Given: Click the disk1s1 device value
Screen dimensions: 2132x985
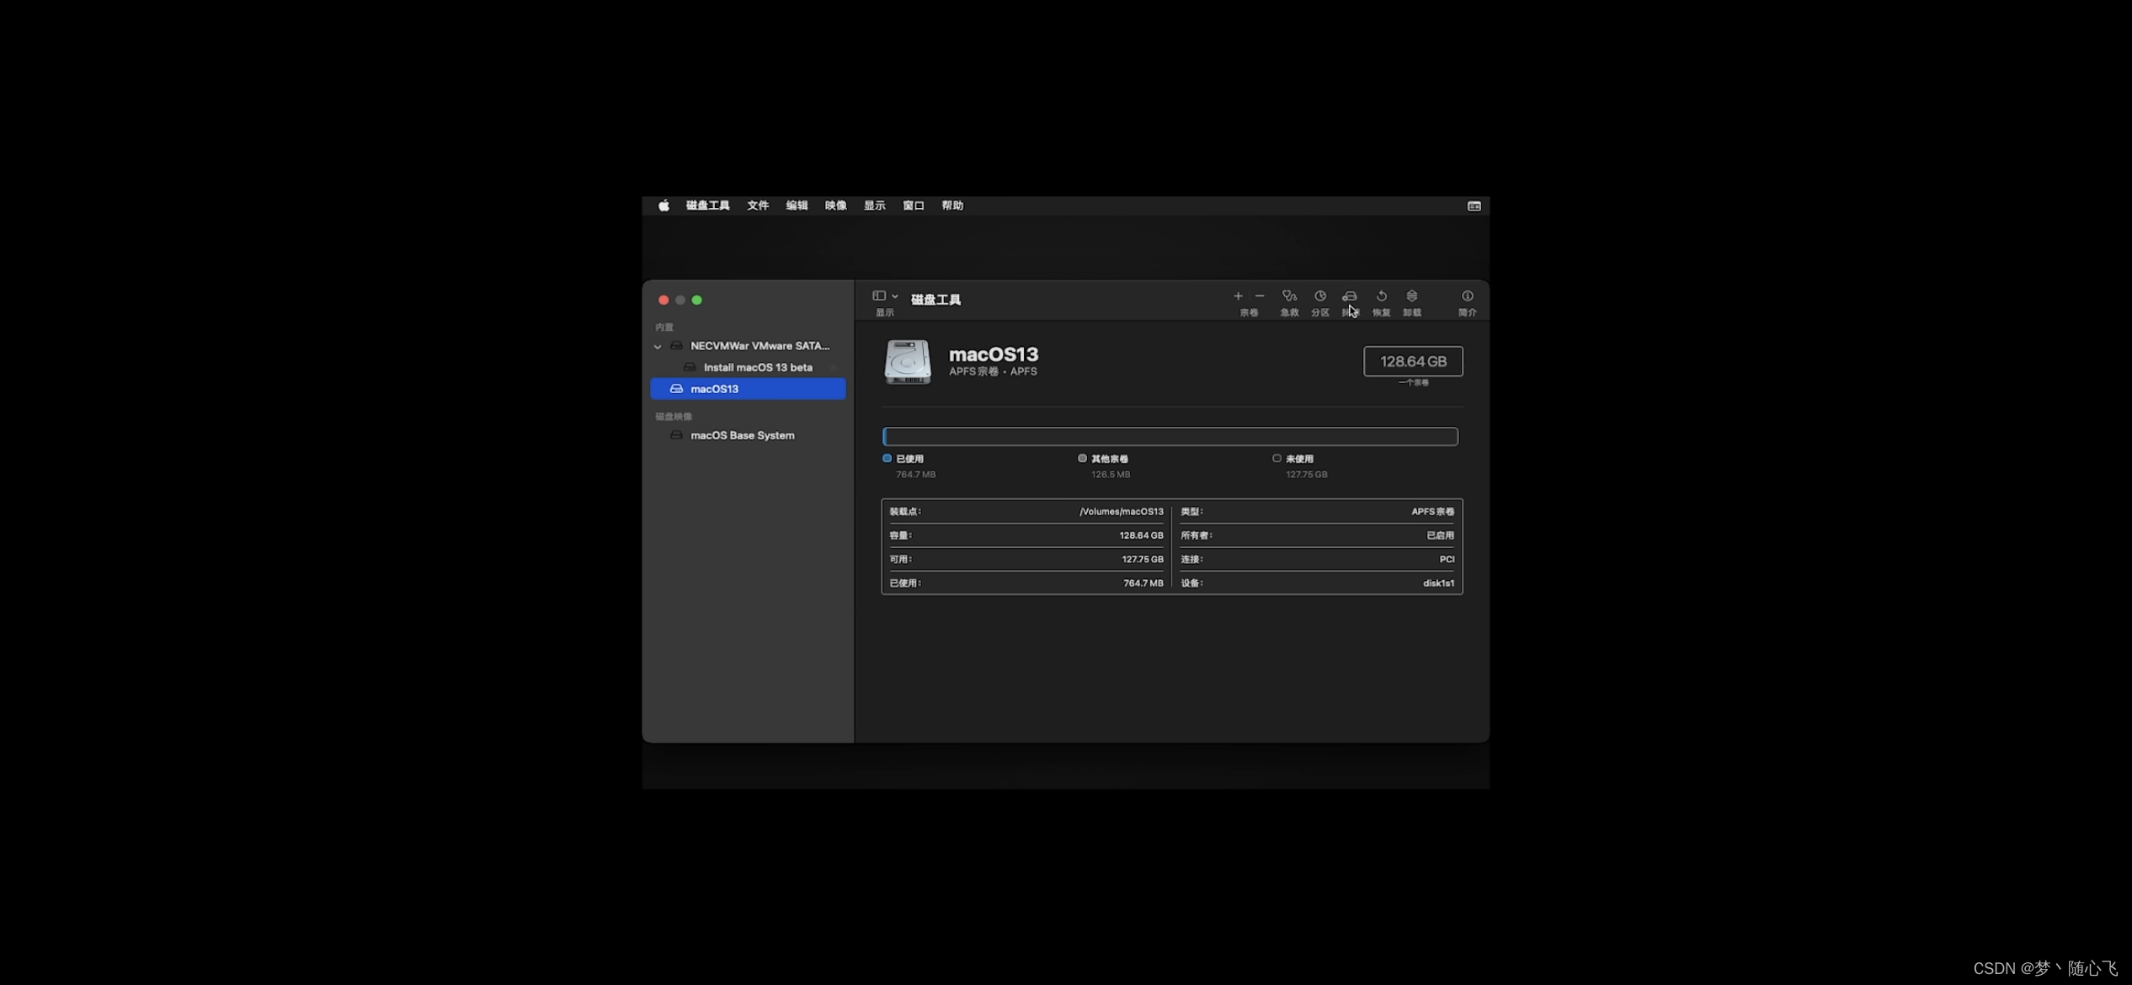Looking at the screenshot, I should point(1438,583).
